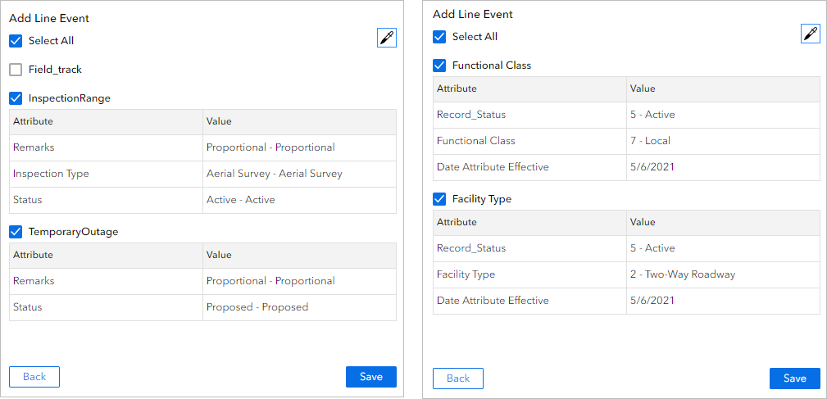Select the Aerial Survey value cell

[x=274, y=174]
